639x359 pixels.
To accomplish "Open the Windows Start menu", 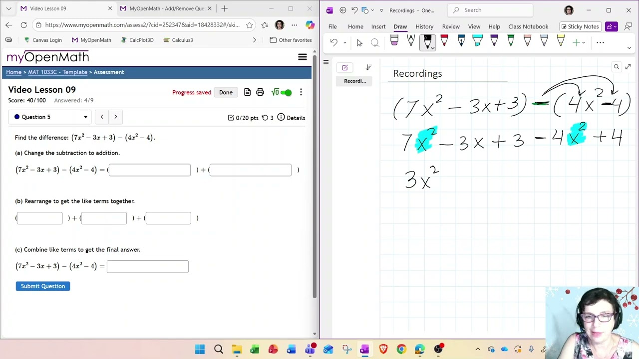I will tap(200, 349).
